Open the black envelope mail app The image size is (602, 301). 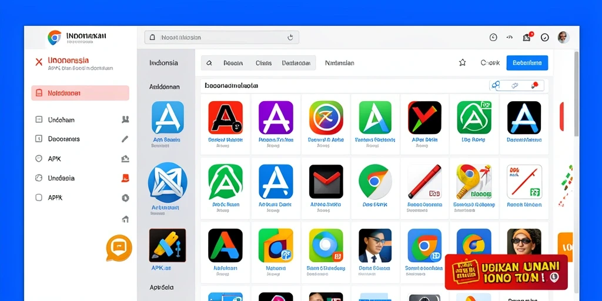326,182
